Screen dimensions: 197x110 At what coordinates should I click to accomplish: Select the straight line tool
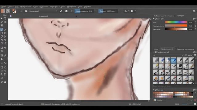coord(5,30)
